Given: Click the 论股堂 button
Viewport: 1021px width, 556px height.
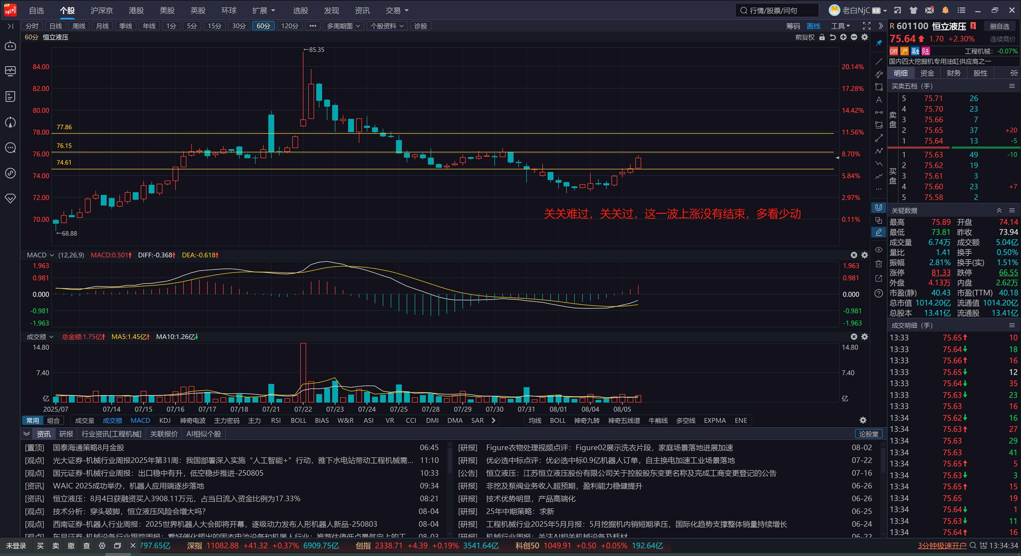Looking at the screenshot, I should click(868, 434).
